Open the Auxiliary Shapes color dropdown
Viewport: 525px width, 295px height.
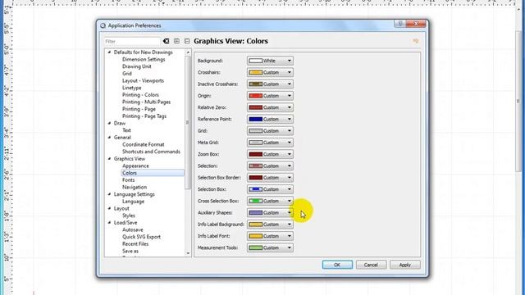[270, 213]
